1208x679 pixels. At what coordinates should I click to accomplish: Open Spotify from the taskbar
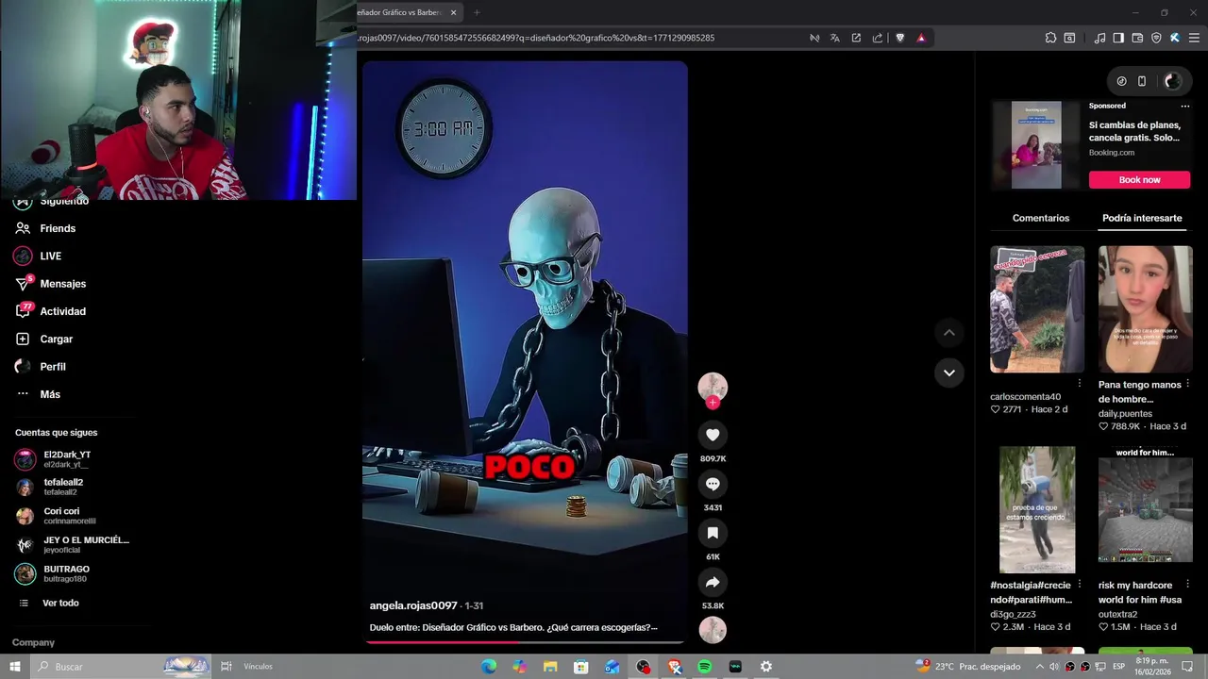pyautogui.click(x=705, y=667)
